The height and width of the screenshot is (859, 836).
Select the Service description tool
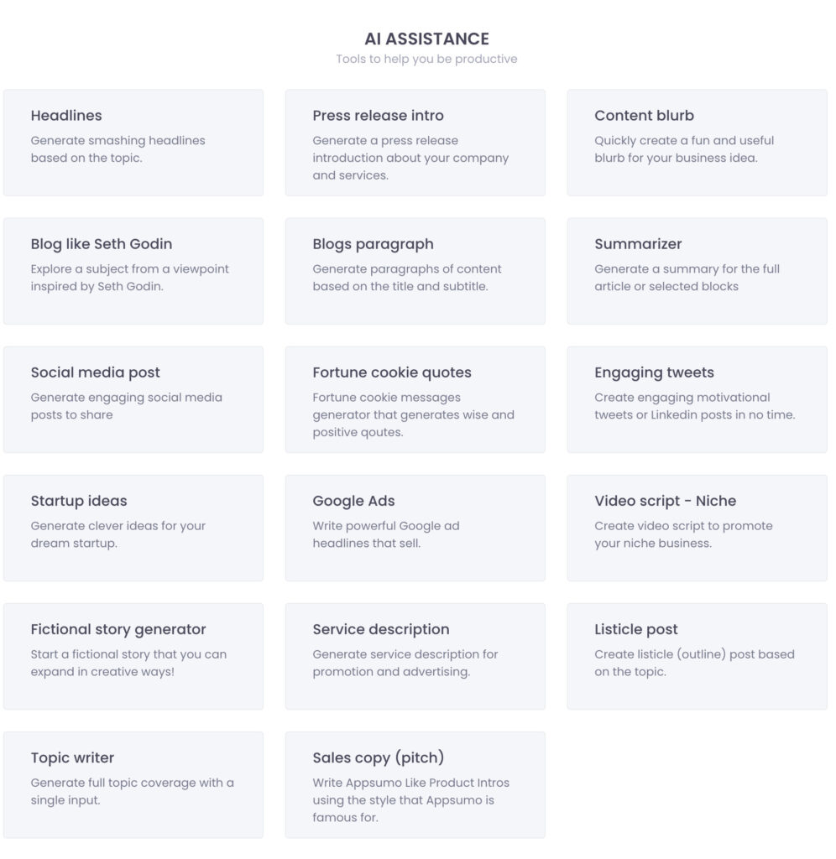pos(415,655)
